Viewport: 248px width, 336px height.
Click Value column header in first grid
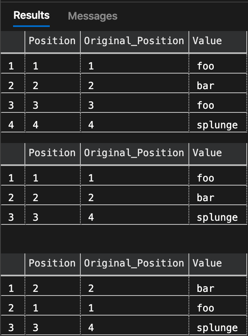coord(207,41)
